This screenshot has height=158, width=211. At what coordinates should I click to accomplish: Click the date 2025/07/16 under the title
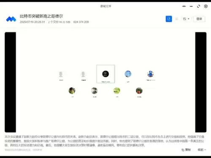[32, 22]
